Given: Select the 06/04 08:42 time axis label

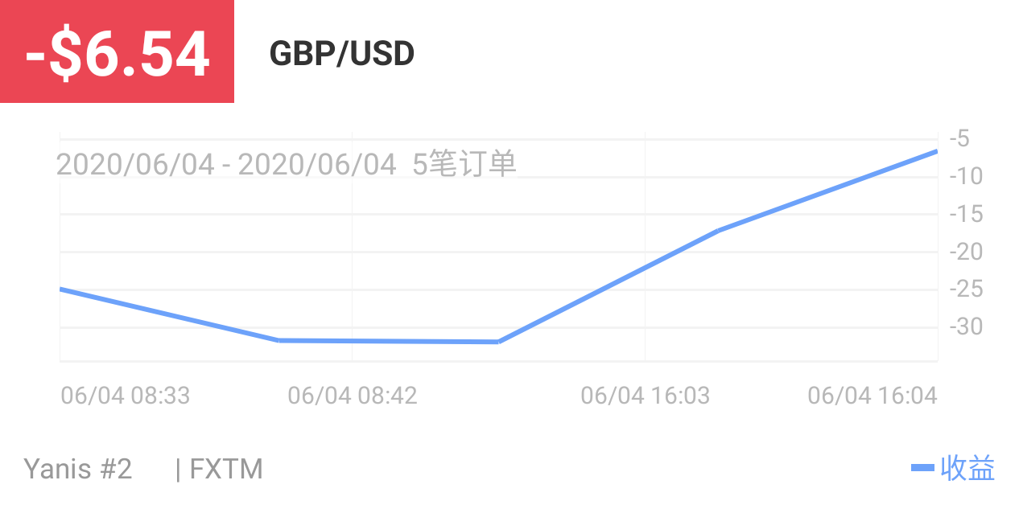Looking at the screenshot, I should pos(353,396).
